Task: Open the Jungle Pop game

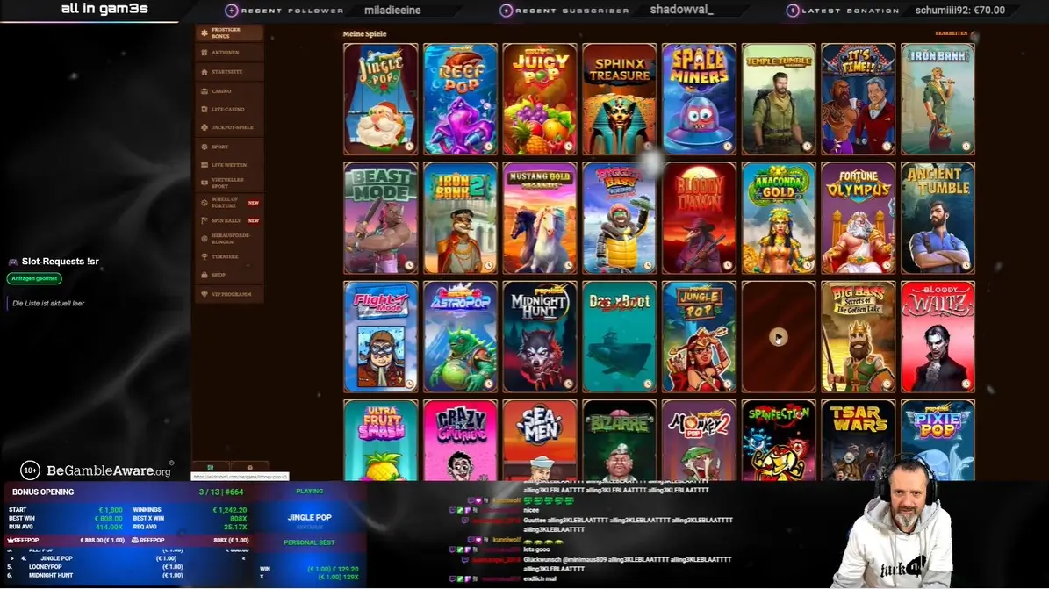Action: (699, 337)
